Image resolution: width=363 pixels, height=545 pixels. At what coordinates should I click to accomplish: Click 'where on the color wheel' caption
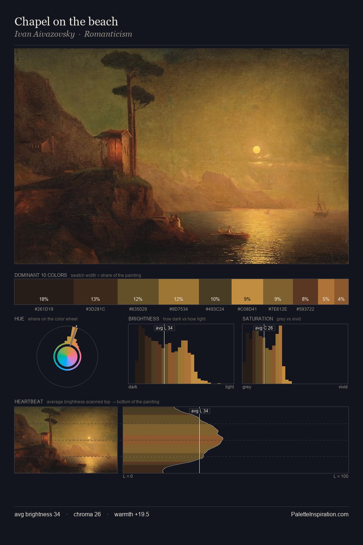point(53,319)
